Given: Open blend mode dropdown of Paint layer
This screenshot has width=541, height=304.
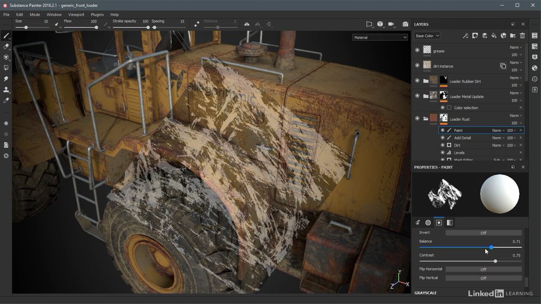Looking at the screenshot, I should tap(498, 130).
